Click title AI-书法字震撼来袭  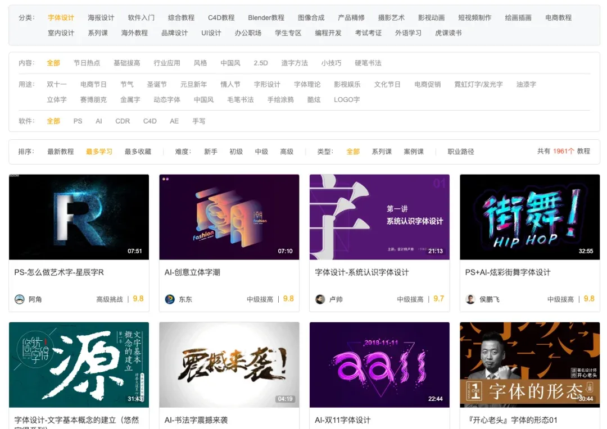[x=196, y=420]
